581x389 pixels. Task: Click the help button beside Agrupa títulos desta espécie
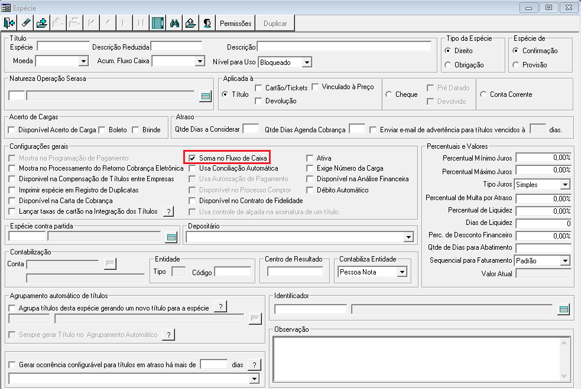221,307
